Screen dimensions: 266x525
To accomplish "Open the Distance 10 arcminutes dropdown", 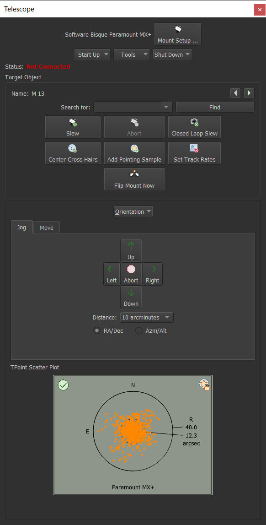I will pos(147,317).
